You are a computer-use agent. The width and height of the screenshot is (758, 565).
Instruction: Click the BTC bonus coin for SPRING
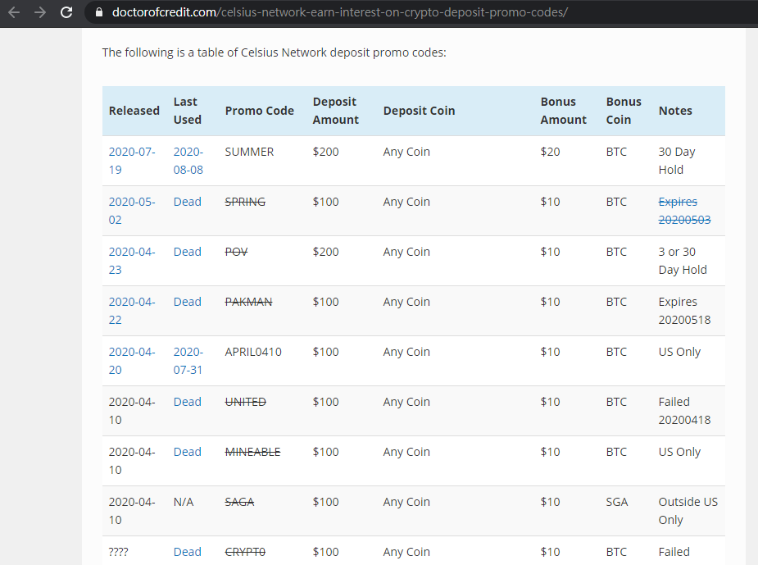[616, 202]
